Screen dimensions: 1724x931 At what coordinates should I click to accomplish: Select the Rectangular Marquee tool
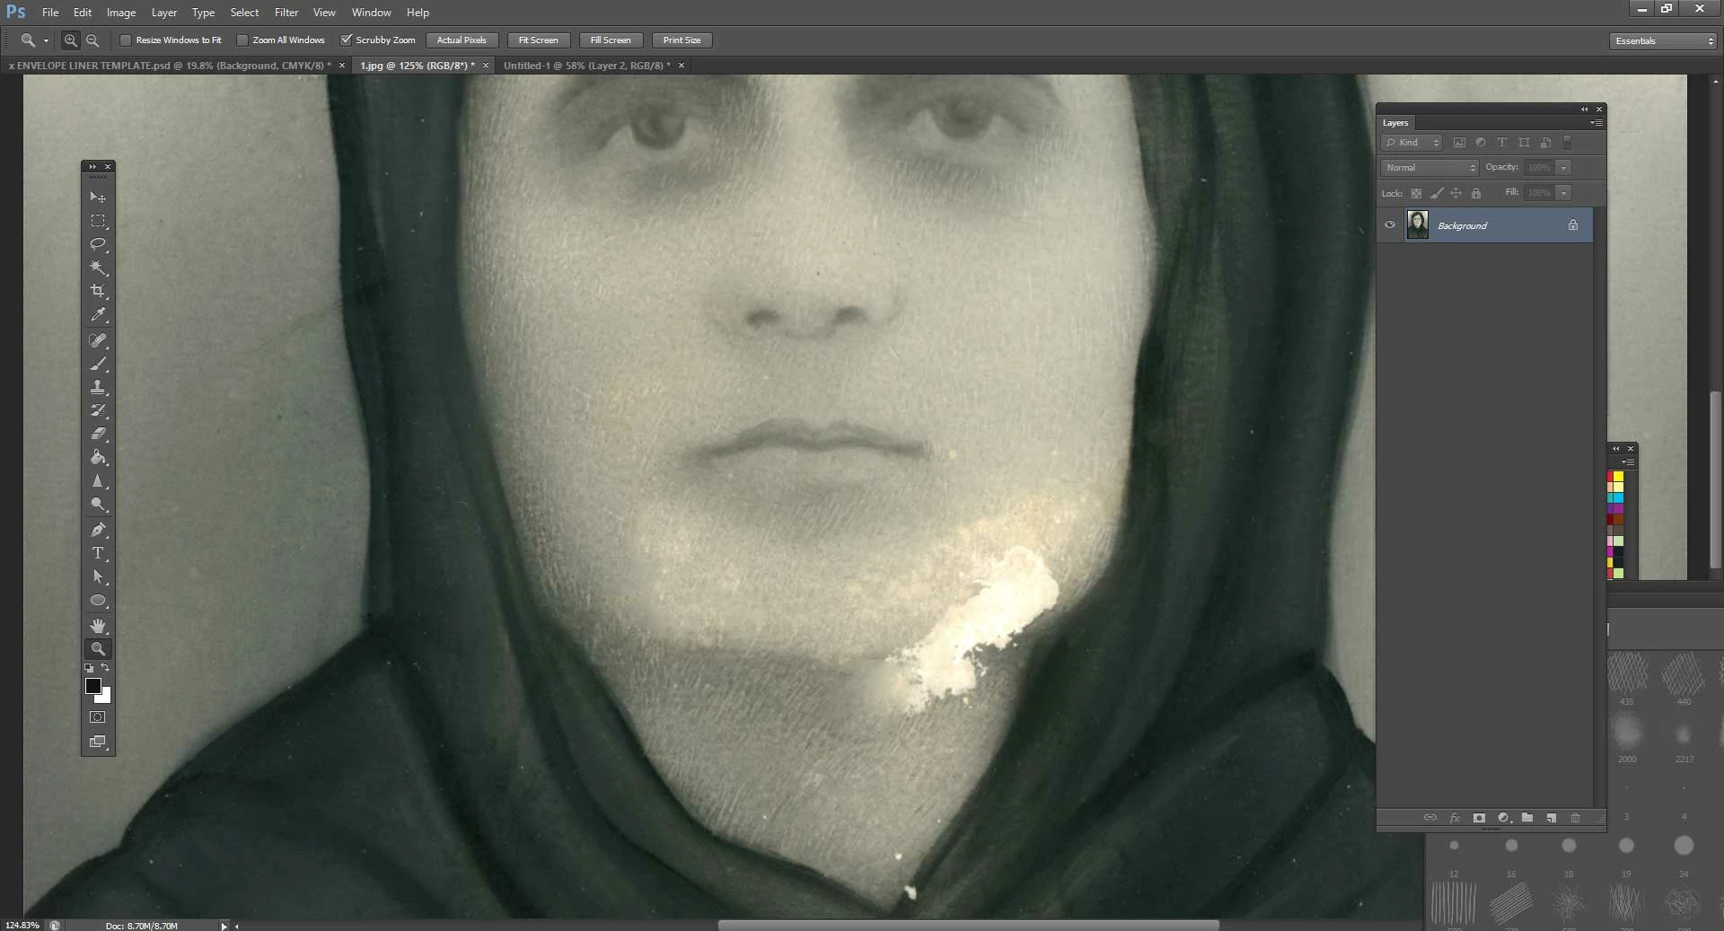coord(98,221)
